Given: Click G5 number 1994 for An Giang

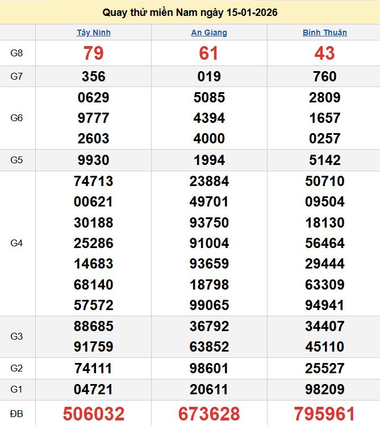Looking at the screenshot, I should point(209,160).
